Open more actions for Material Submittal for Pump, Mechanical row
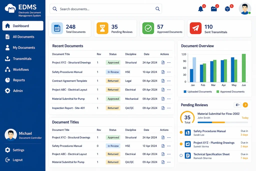 (169, 99)
